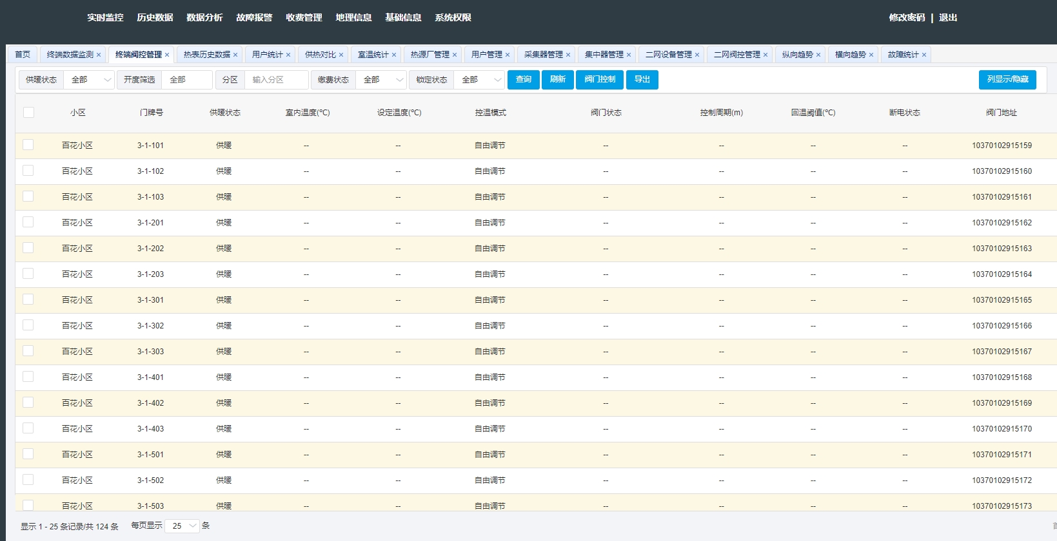Click the 查询 button
The height and width of the screenshot is (541, 1057).
point(524,80)
